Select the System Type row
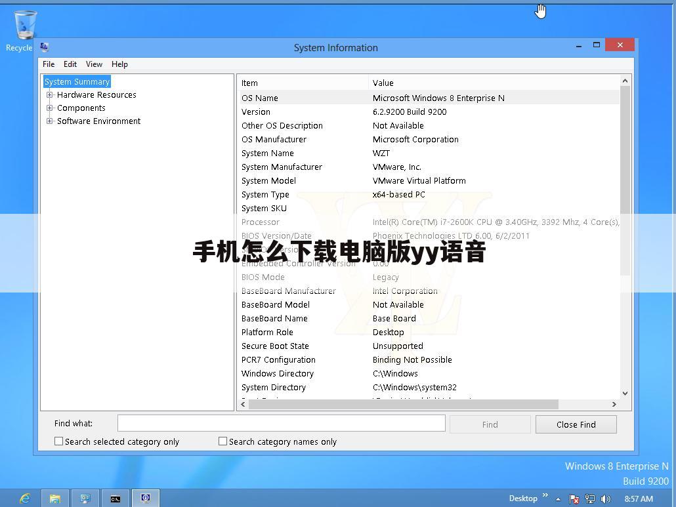The width and height of the screenshot is (676, 507). [x=429, y=194]
